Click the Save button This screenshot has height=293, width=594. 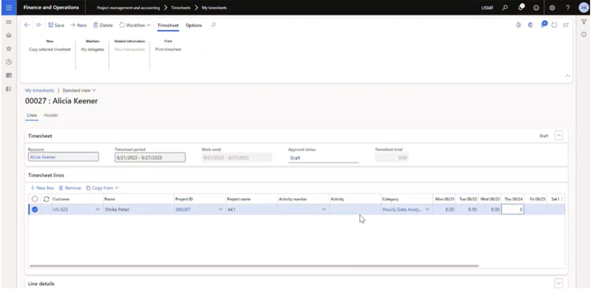click(56, 26)
